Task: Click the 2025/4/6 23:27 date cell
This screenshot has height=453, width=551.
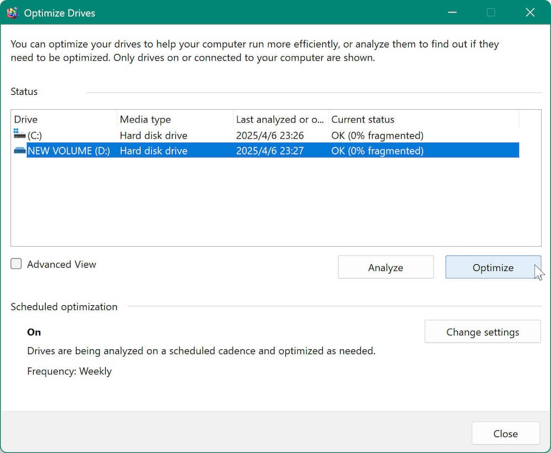Action: click(x=270, y=151)
